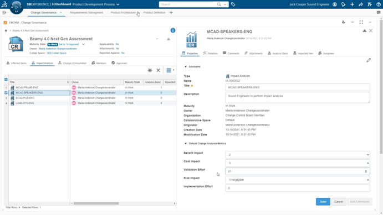Image resolution: width=383 pixels, height=215 pixels.
Task: Open the Impacted Item tab
Action: (303, 53)
